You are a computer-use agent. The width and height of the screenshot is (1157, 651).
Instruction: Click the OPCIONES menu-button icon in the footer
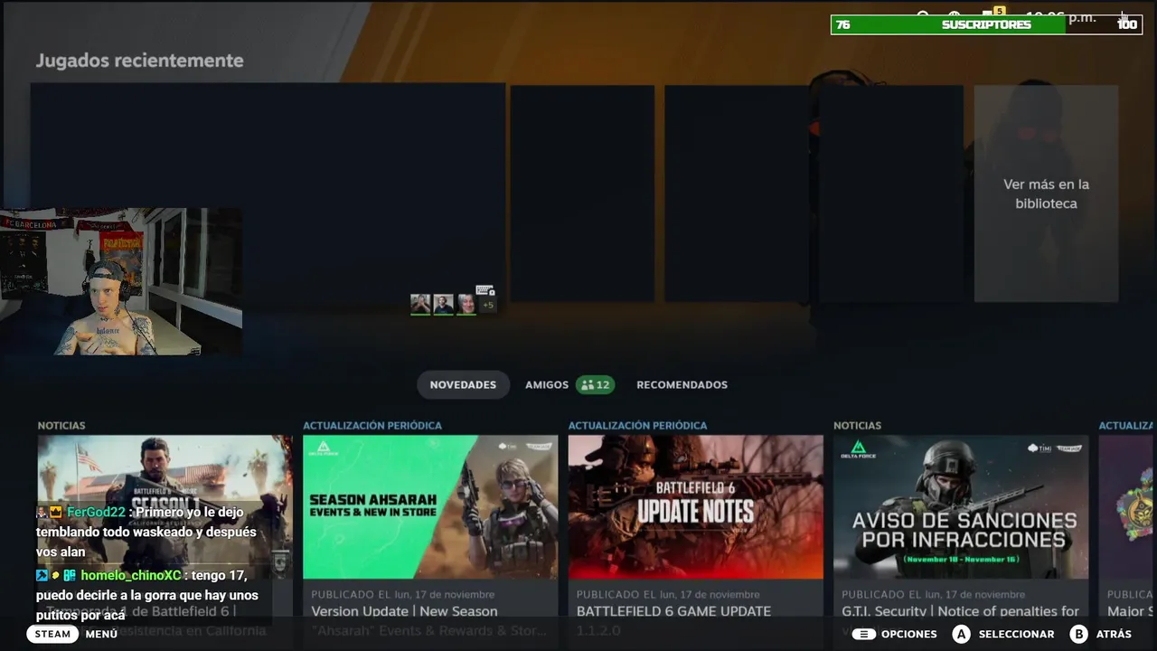pyautogui.click(x=864, y=634)
